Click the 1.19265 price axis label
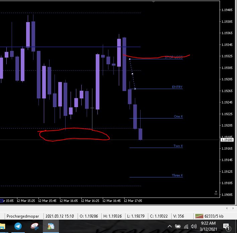Screen dimensions: 237x233 pos(227,91)
